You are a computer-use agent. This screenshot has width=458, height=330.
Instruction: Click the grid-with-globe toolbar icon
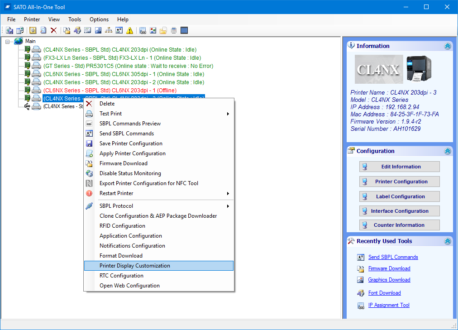(20, 30)
